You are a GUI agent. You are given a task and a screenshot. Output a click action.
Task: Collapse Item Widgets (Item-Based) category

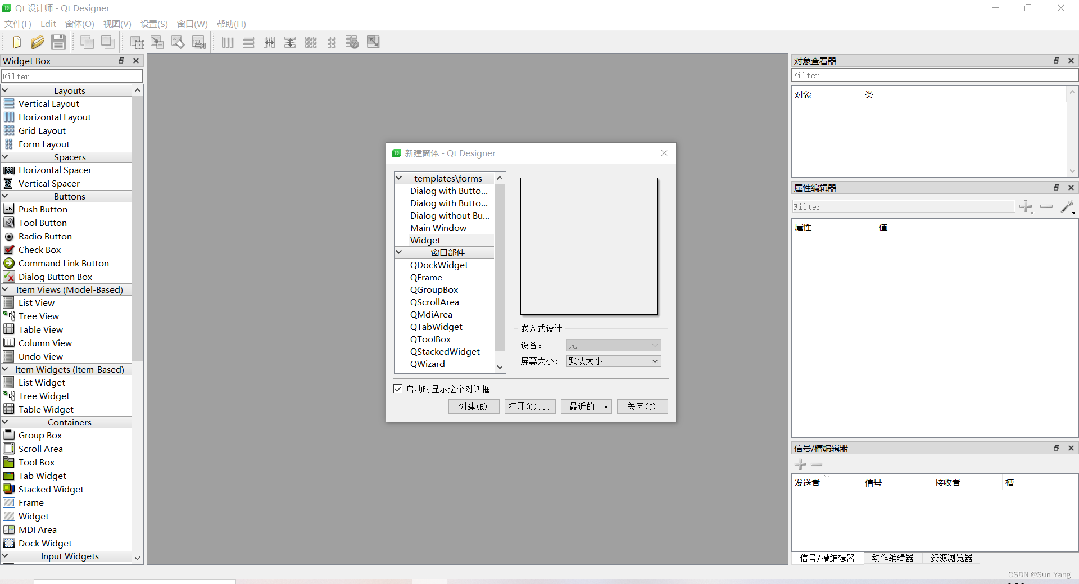5,369
